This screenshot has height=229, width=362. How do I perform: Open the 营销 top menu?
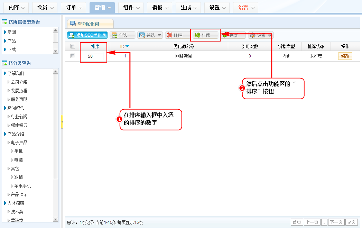point(102,7)
